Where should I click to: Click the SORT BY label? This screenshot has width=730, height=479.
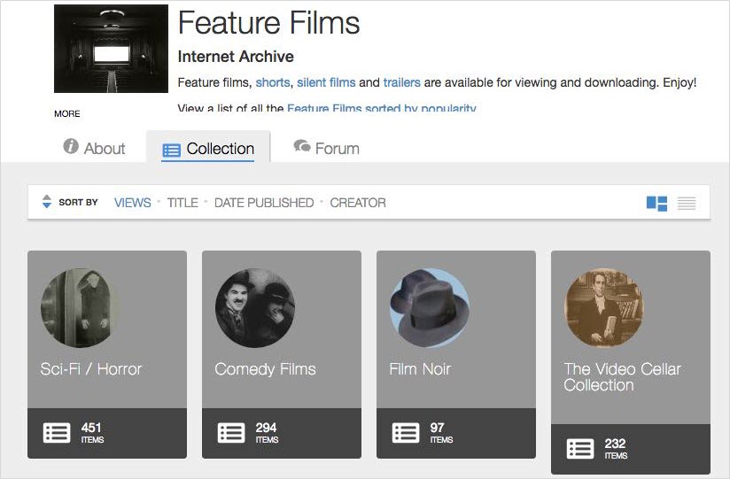[x=78, y=202]
